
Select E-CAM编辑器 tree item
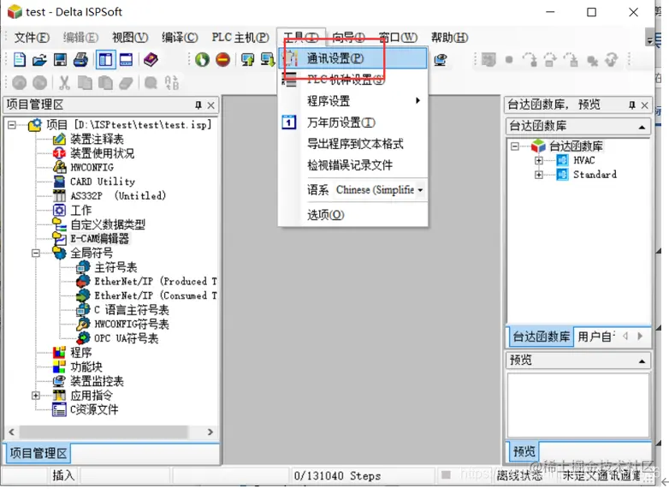pyautogui.click(x=99, y=239)
